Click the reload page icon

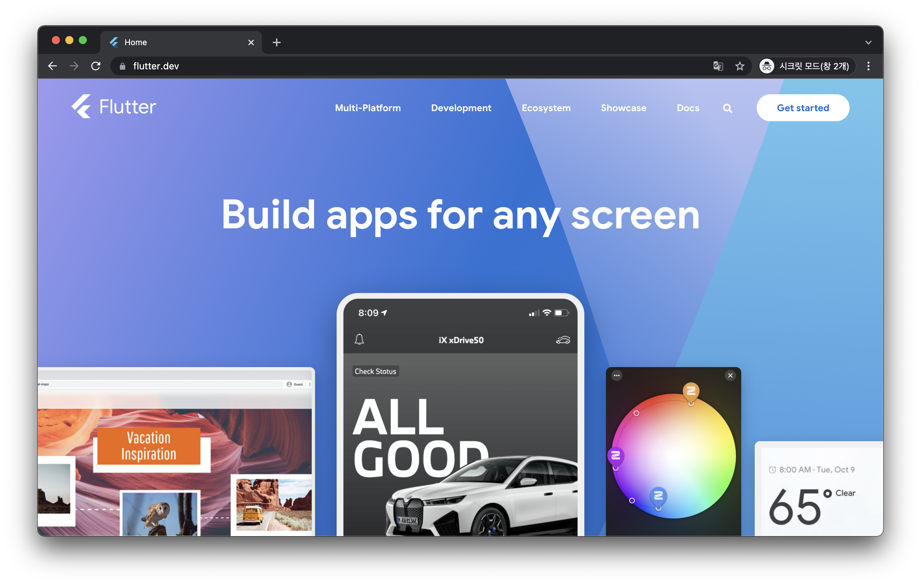click(x=97, y=66)
